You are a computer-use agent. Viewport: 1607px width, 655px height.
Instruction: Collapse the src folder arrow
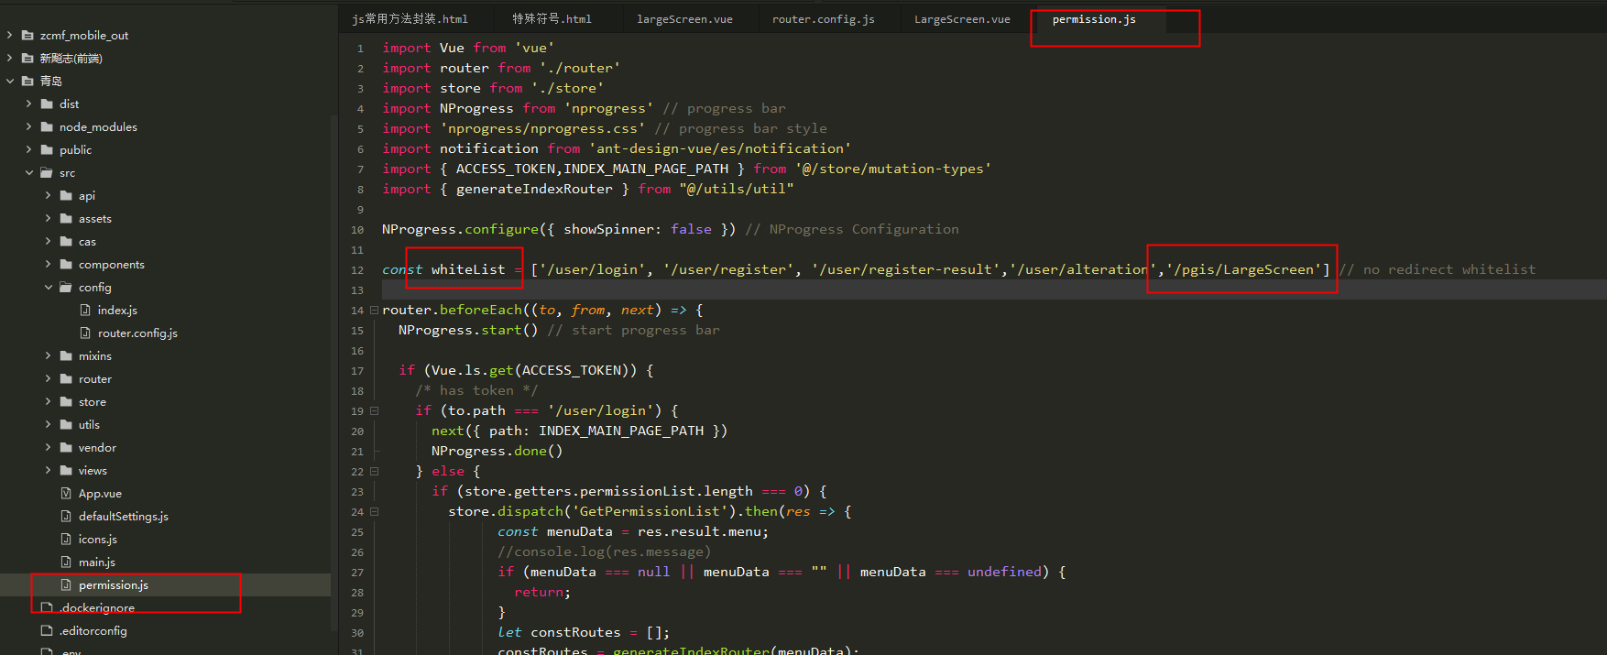(x=28, y=172)
